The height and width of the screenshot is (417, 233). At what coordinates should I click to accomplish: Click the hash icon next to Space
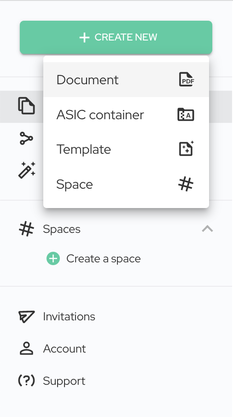186,184
